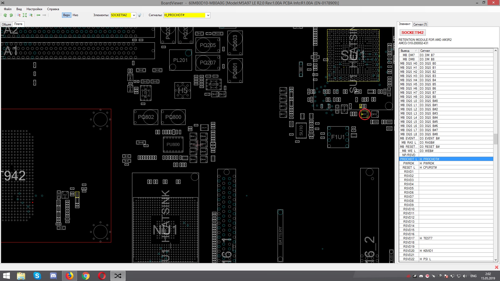Toggle the Низ bottom side view
500x281 pixels.
pos(75,15)
